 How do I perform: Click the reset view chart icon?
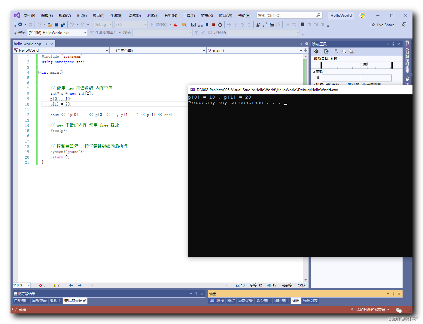352,51
